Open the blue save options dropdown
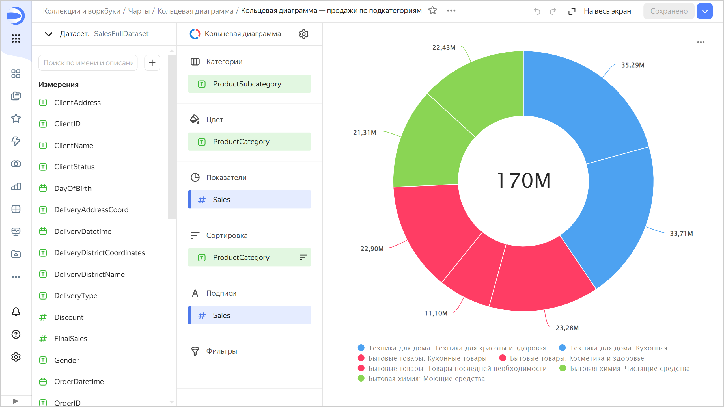This screenshot has height=407, width=724. (x=704, y=11)
